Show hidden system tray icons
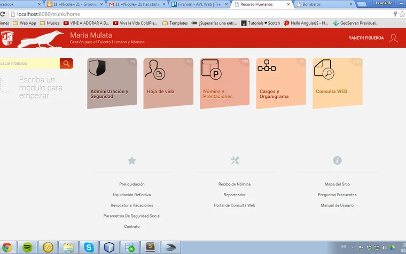The image size is (406, 254). coord(353,248)
